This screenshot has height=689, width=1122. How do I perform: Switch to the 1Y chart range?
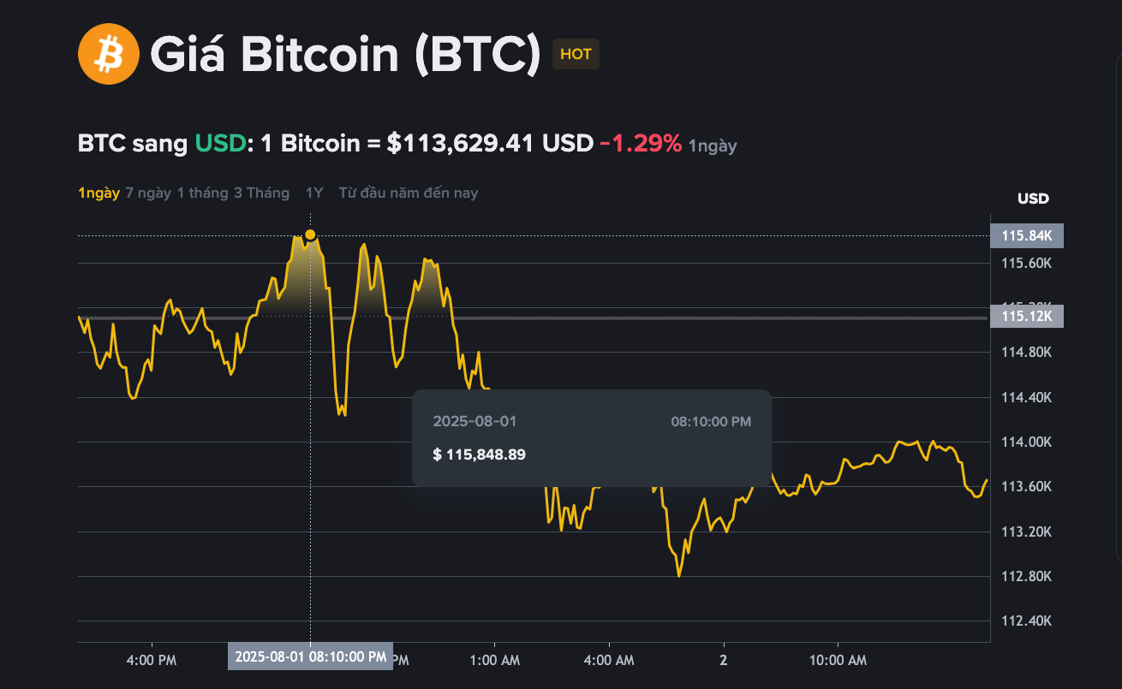(x=313, y=192)
